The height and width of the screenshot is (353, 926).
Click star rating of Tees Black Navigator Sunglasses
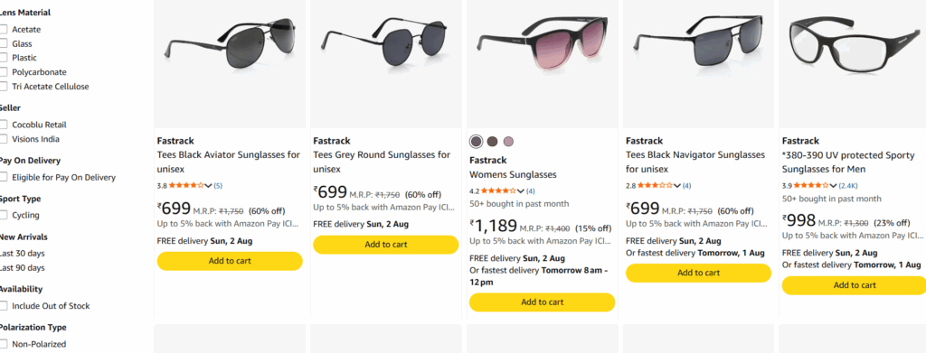[x=655, y=186]
